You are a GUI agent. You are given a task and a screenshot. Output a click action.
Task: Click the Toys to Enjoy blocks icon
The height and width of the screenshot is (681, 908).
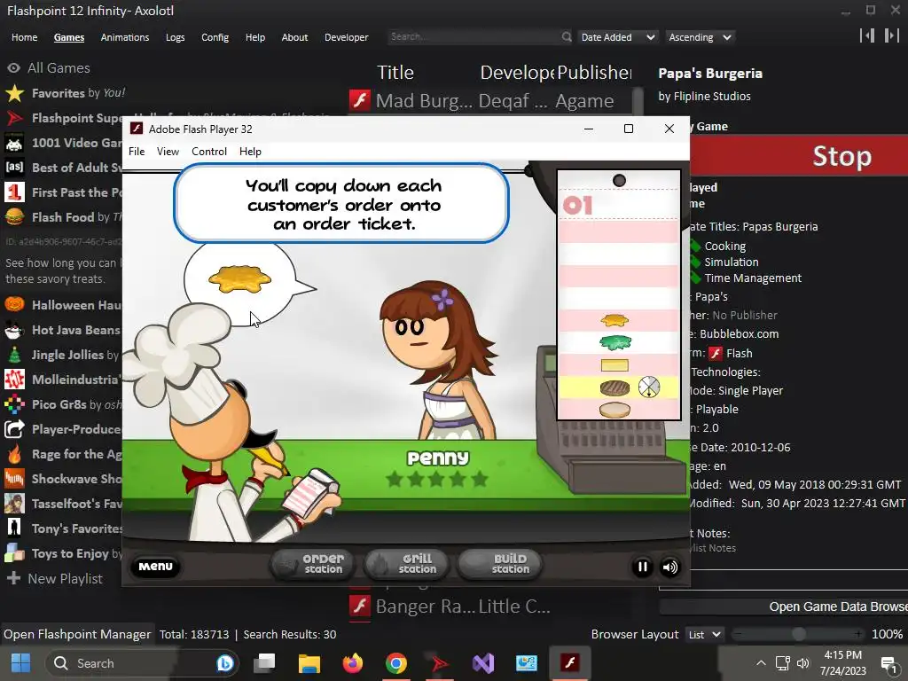click(14, 553)
